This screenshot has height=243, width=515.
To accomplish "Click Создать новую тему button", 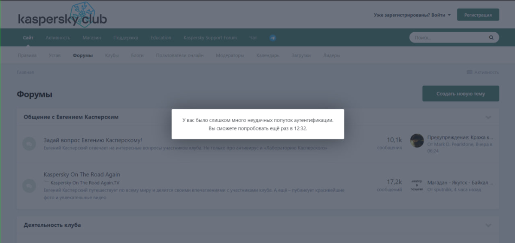I will click(460, 94).
